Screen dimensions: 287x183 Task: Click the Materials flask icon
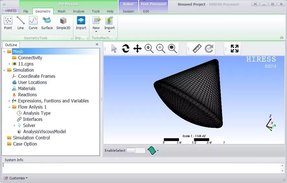(14, 88)
